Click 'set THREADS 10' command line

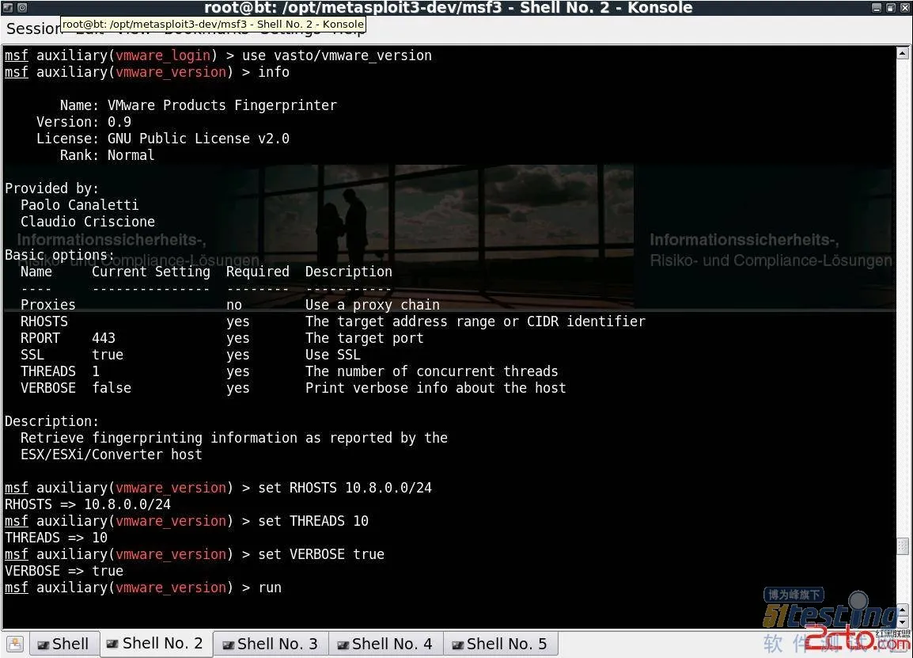(x=313, y=521)
